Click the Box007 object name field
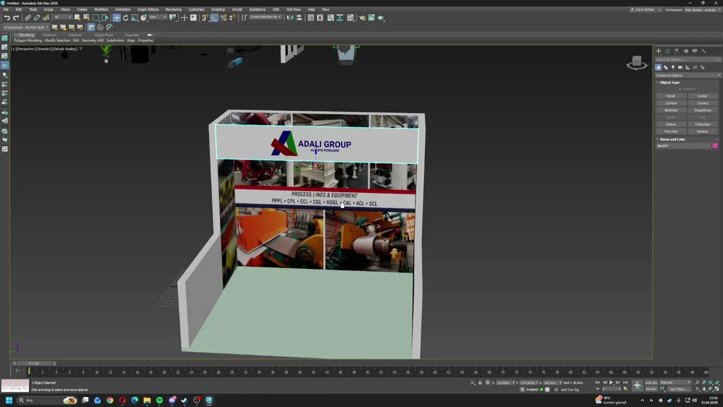The height and width of the screenshot is (407, 723). click(x=683, y=146)
